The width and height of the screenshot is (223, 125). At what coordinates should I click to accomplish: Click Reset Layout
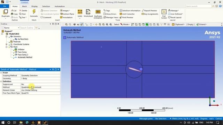click(175, 17)
